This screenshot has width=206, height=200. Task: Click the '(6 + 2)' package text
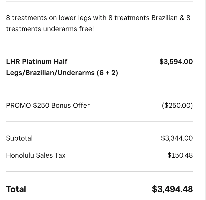[107, 73]
